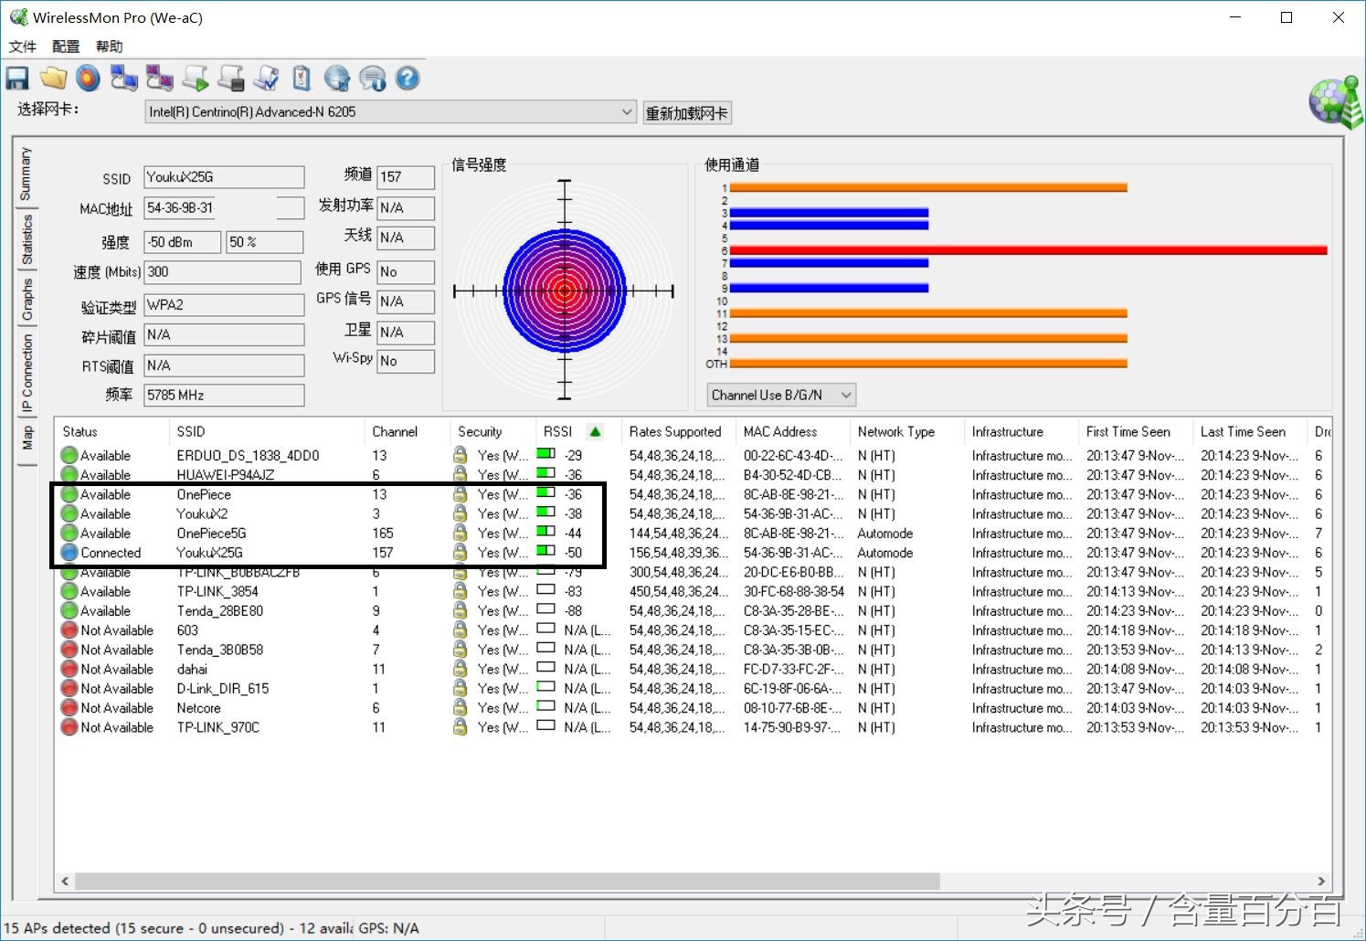Click the save floppy disk toolbar icon
This screenshot has height=941, width=1366.
(17, 79)
